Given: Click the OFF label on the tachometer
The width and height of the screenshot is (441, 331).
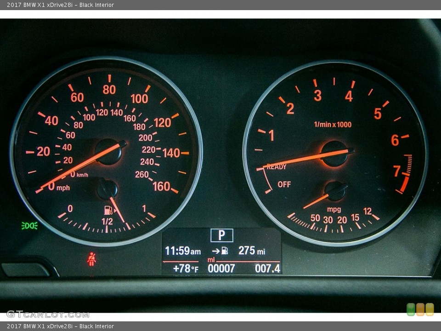Looking at the screenshot, I should click(x=284, y=184).
